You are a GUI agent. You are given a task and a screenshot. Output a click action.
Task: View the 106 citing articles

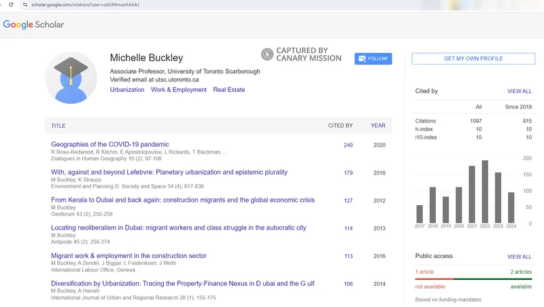[x=348, y=284]
